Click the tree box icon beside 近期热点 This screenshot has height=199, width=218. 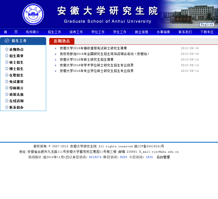(7, 49)
